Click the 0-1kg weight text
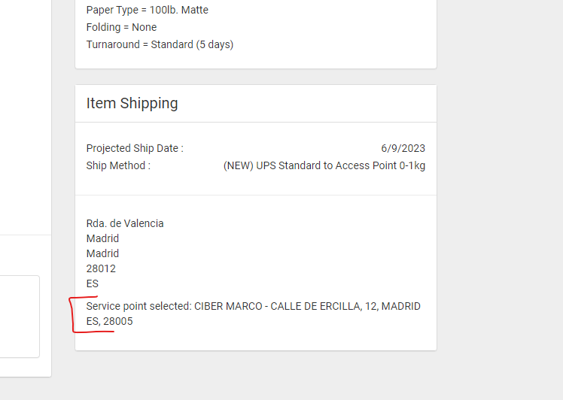563x400 pixels. click(x=412, y=165)
